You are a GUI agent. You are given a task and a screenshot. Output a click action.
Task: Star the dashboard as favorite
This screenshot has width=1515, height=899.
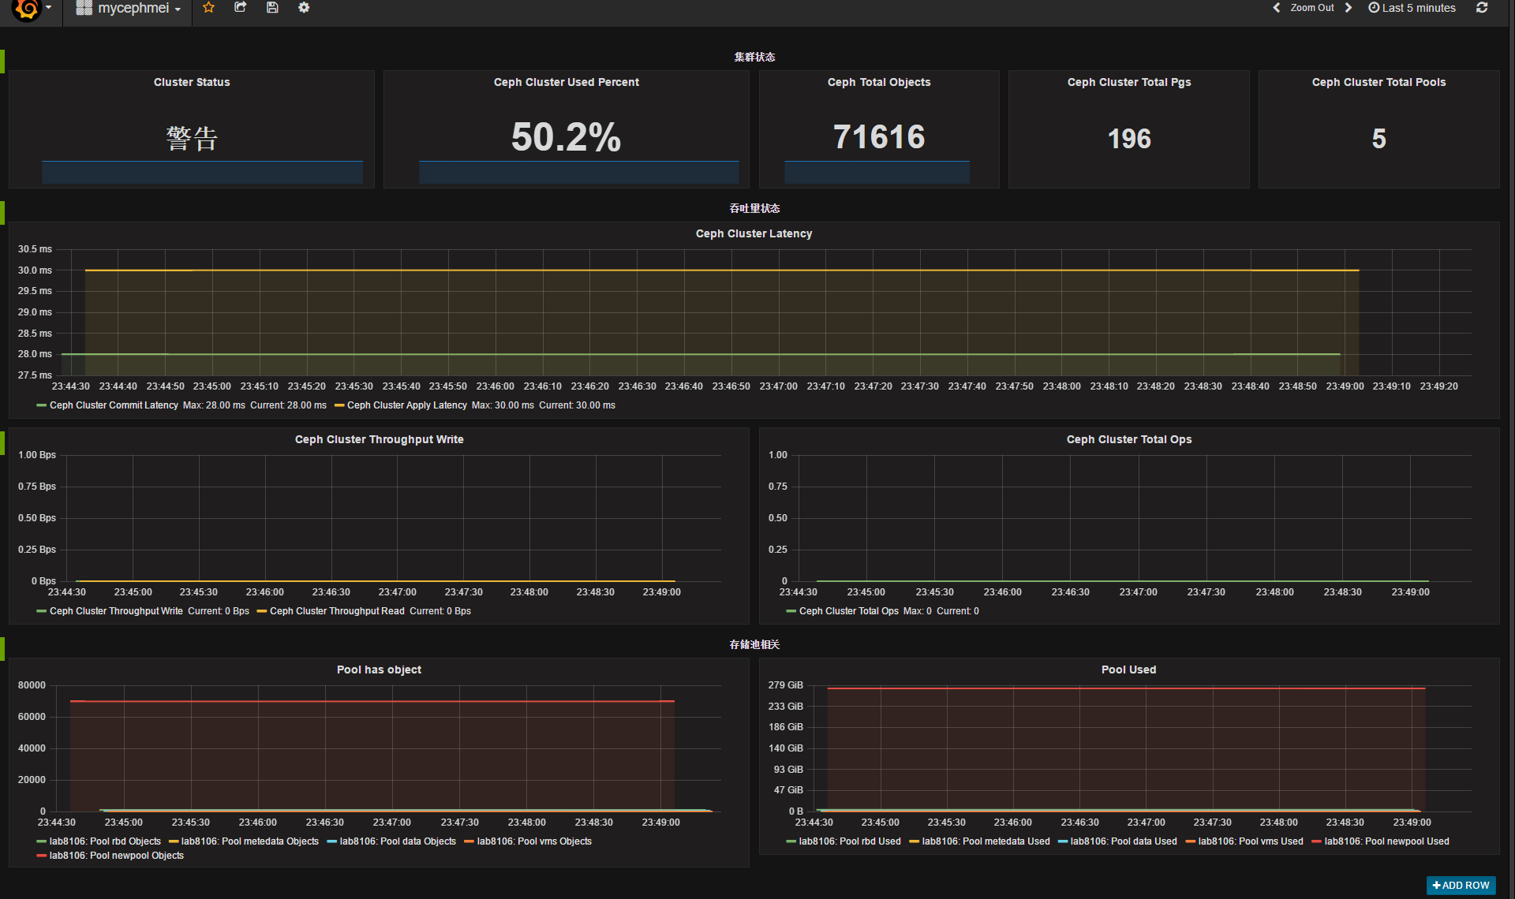(208, 8)
